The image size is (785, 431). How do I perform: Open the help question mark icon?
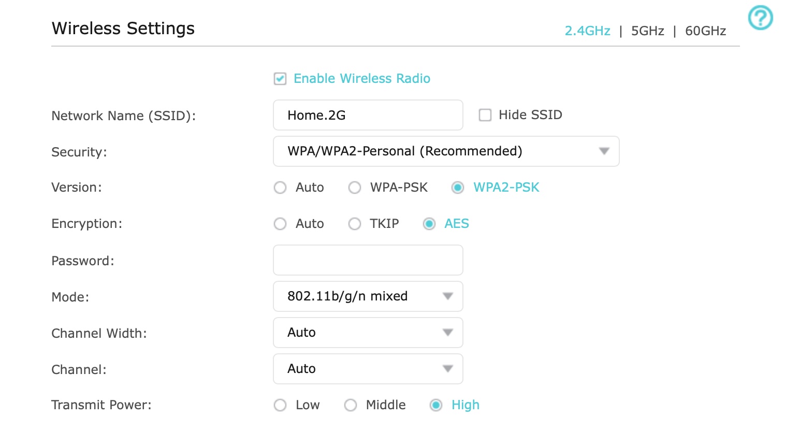click(x=760, y=18)
